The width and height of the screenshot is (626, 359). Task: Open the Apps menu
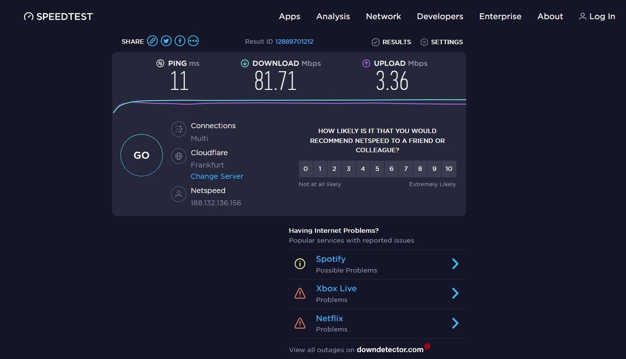(289, 16)
